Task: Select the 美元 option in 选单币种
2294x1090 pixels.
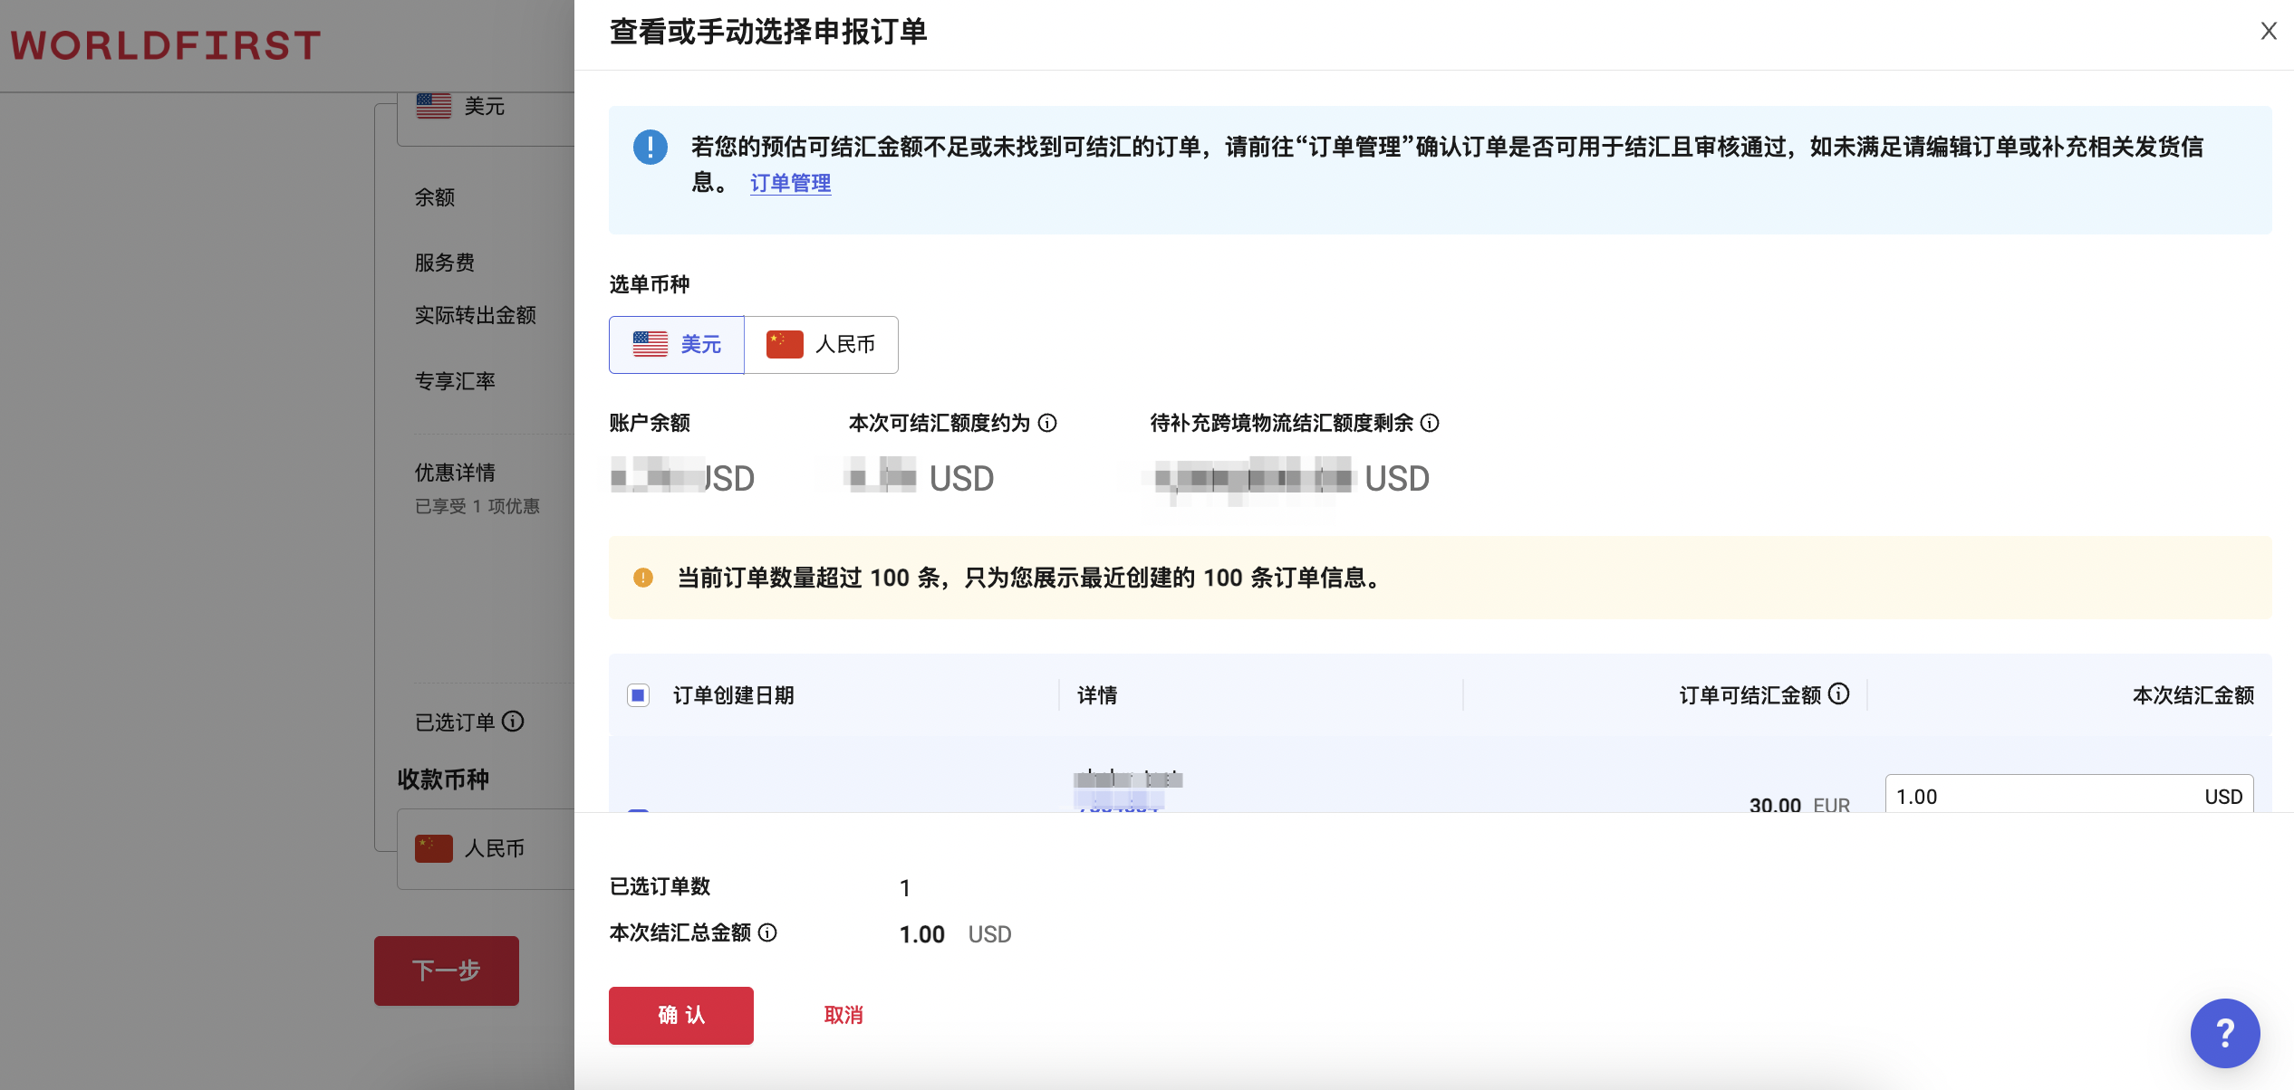Action: coord(676,344)
